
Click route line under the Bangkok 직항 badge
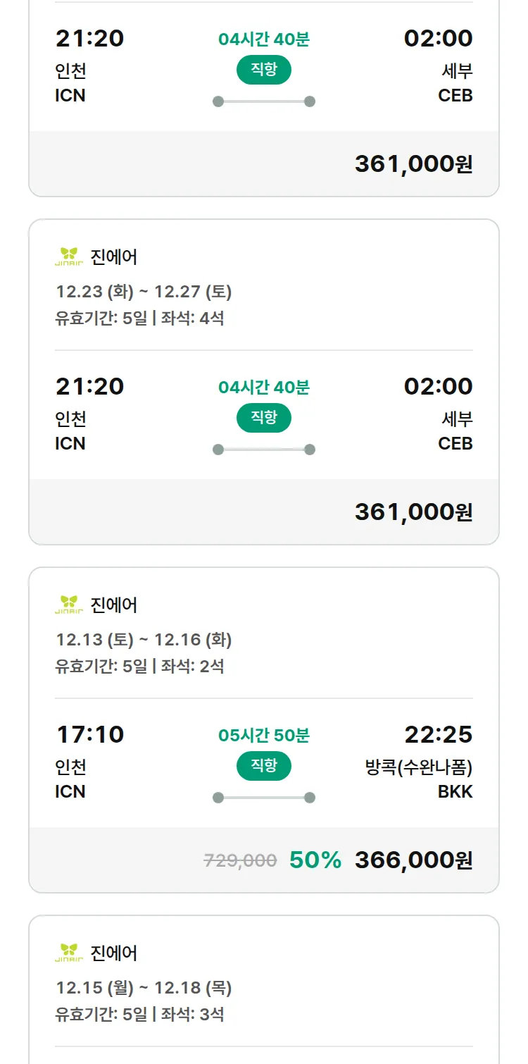tap(264, 798)
